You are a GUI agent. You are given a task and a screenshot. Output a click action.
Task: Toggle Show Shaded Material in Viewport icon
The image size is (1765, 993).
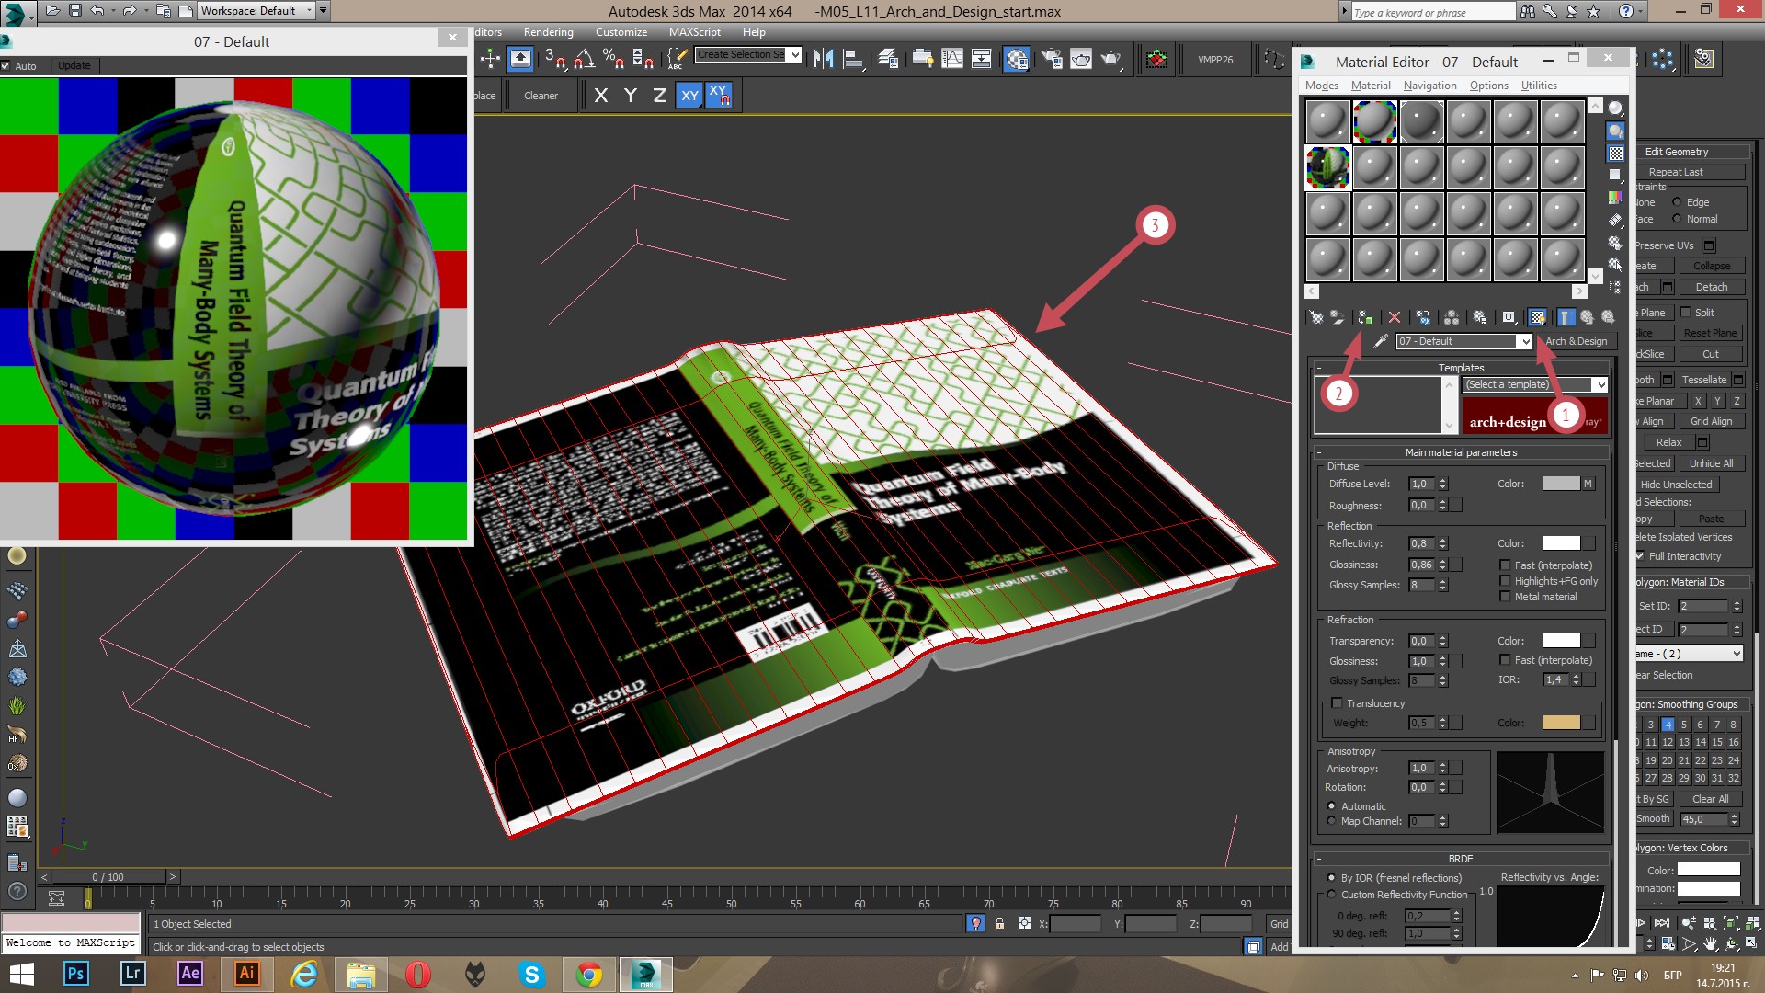click(x=1537, y=317)
